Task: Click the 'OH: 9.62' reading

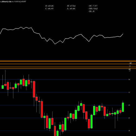Action: (93, 9)
